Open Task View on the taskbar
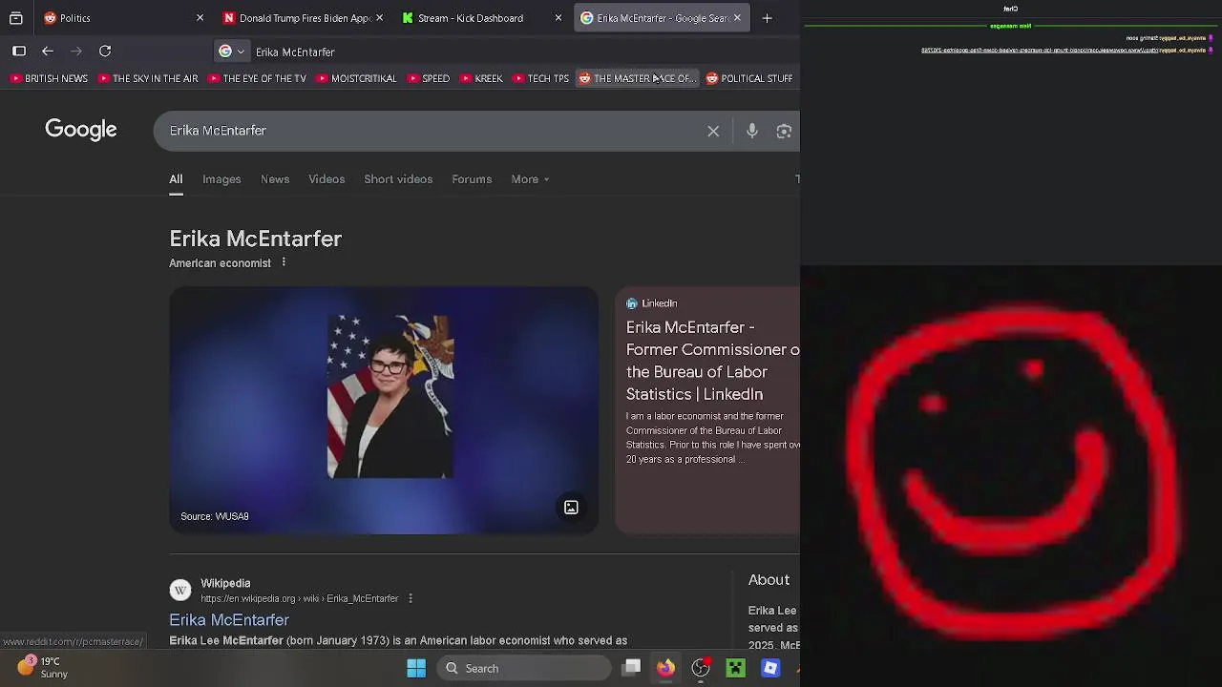The width and height of the screenshot is (1222, 687). click(632, 668)
